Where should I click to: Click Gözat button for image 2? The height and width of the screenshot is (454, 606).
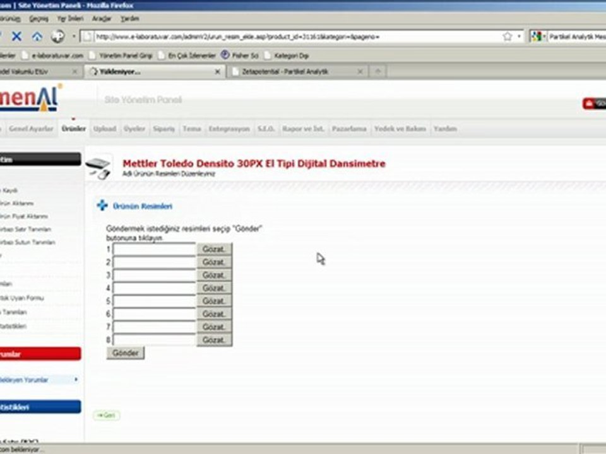pyautogui.click(x=215, y=262)
